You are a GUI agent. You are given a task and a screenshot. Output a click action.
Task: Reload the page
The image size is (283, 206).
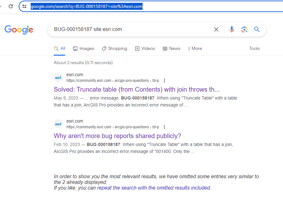pos(11,6)
